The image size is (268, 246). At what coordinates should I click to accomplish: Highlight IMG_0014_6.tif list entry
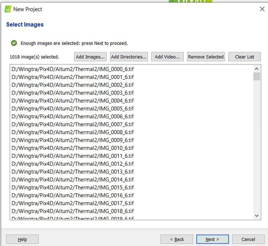pyautogui.click(x=72, y=180)
